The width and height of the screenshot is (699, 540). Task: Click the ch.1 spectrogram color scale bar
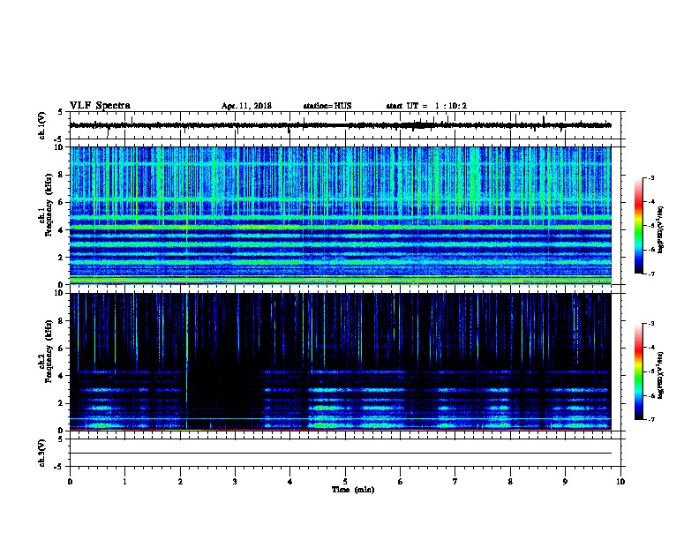tap(638, 226)
